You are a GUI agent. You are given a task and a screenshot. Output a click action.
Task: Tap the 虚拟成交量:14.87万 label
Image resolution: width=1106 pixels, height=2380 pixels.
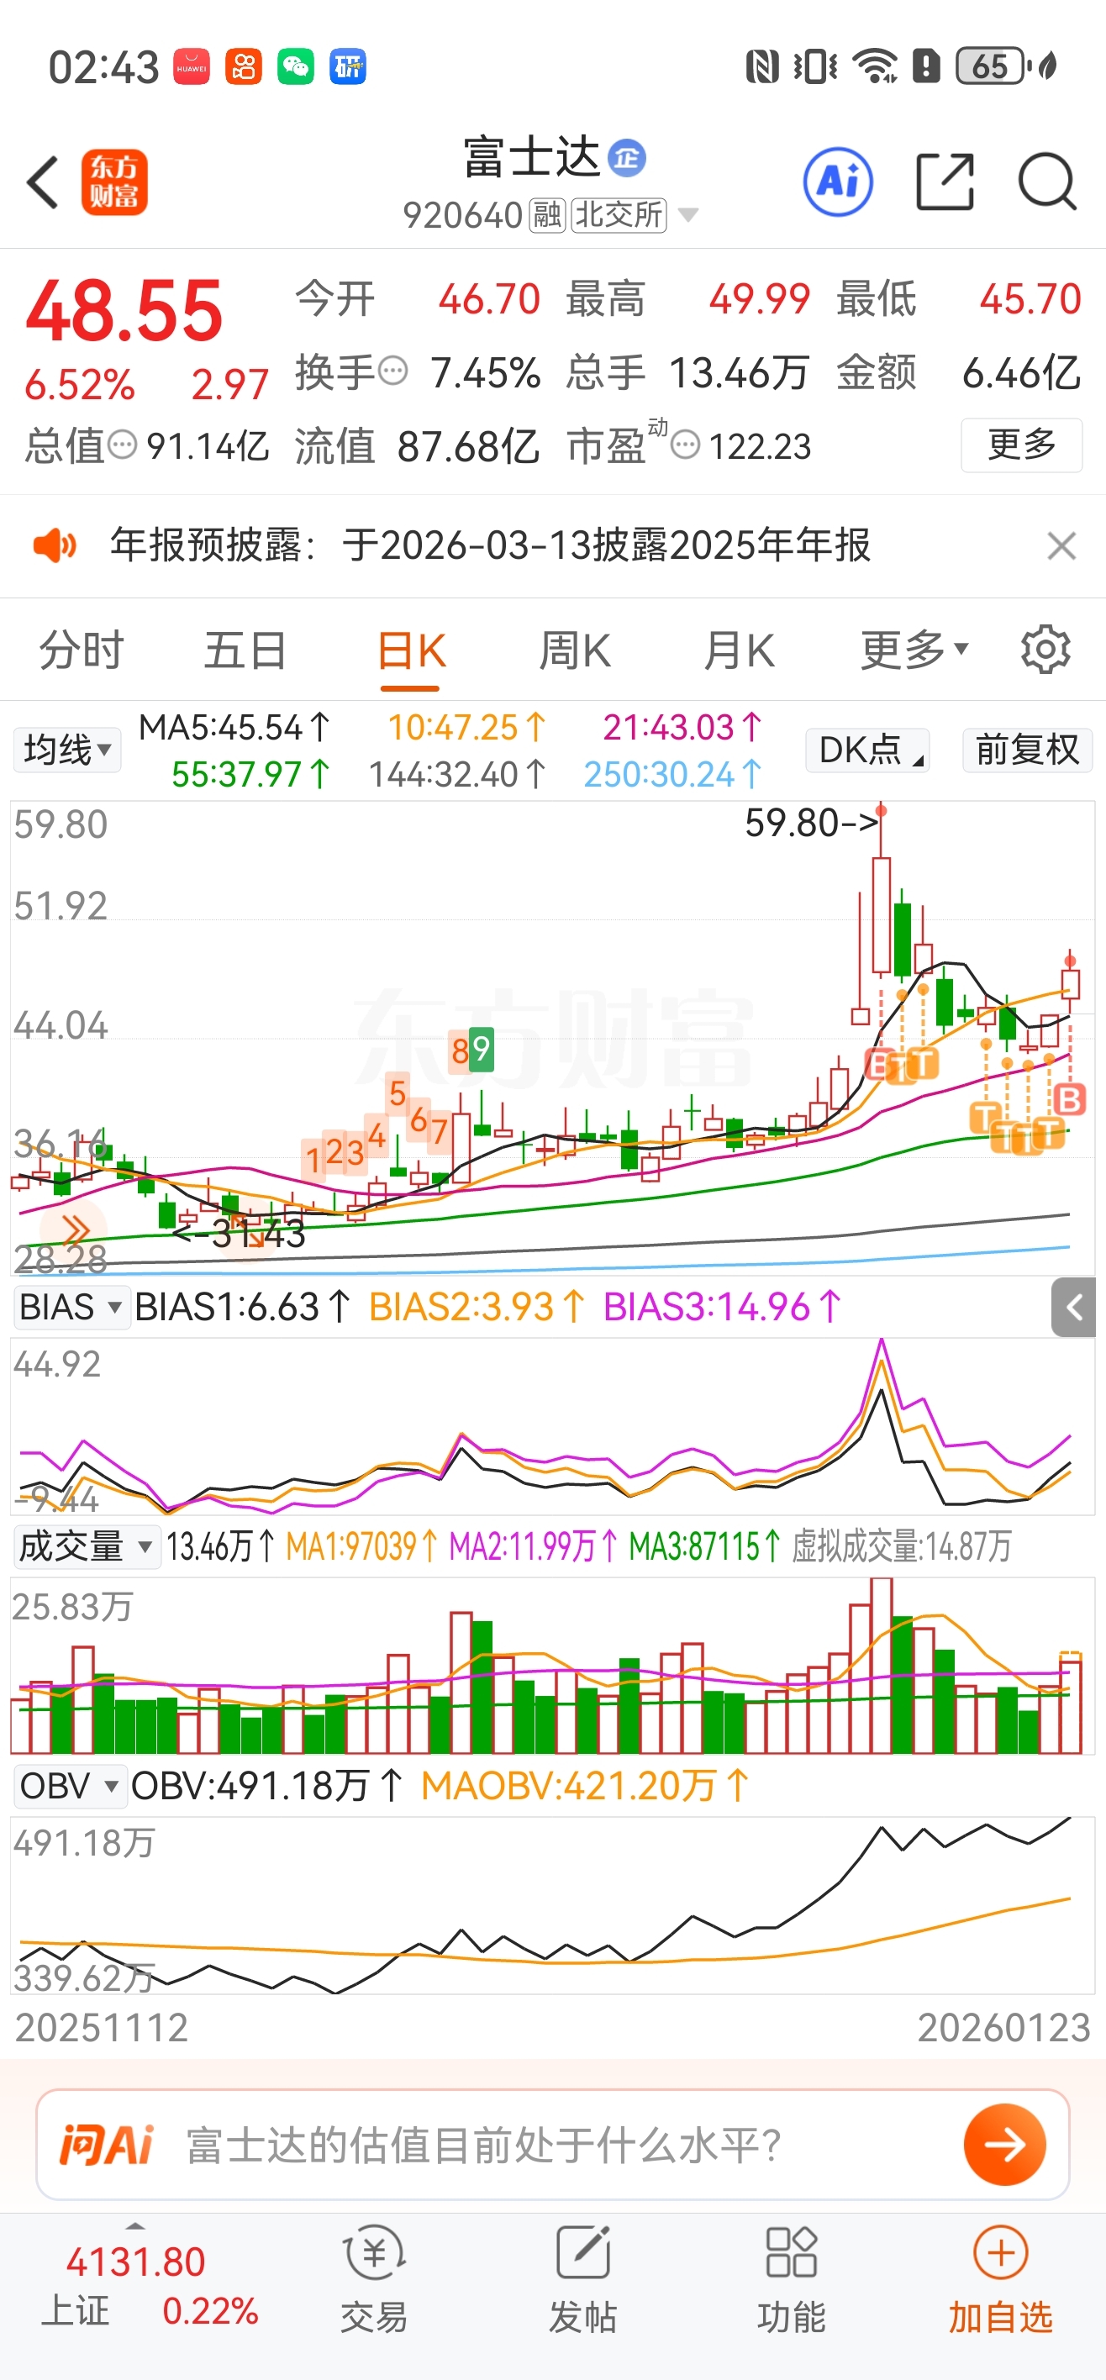[x=902, y=1545]
